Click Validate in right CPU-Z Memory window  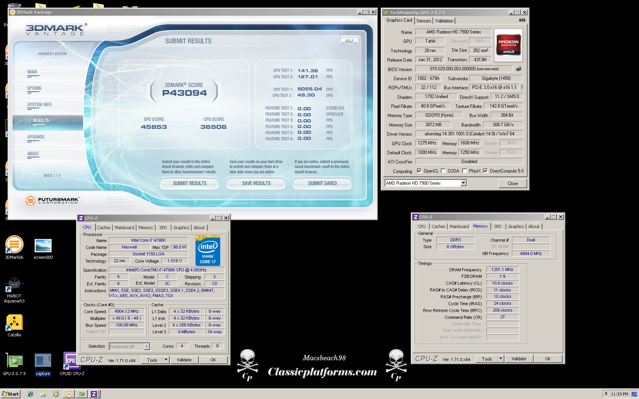(519, 359)
